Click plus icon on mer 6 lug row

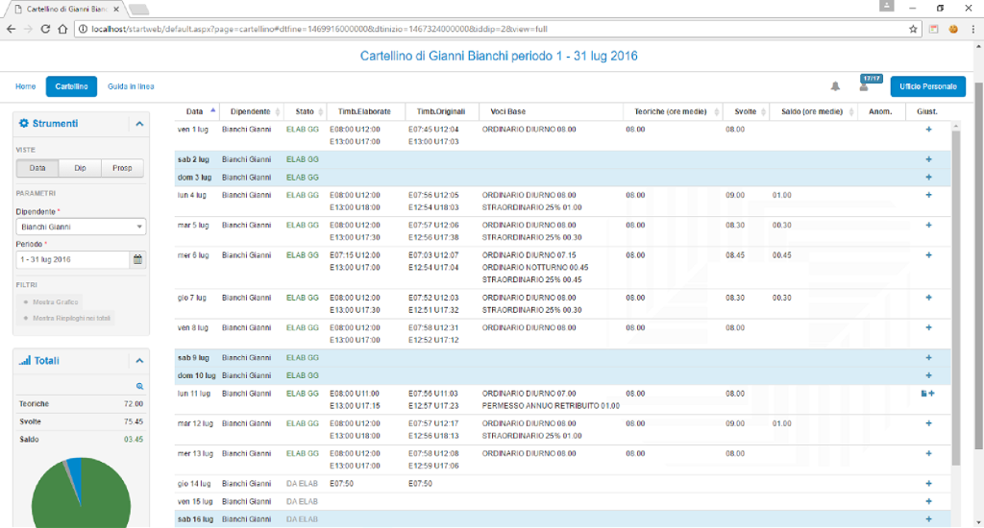pos(928,255)
